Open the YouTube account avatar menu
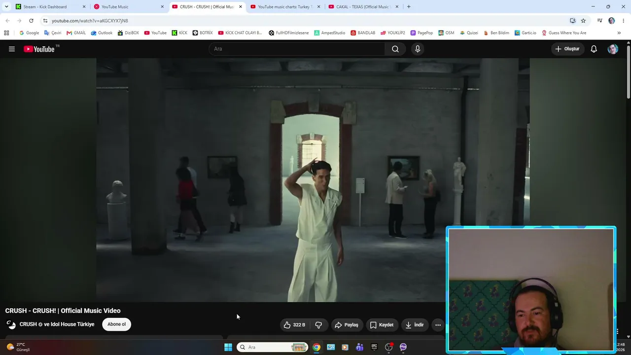Screen dimensions: 631x355 click(x=613, y=49)
